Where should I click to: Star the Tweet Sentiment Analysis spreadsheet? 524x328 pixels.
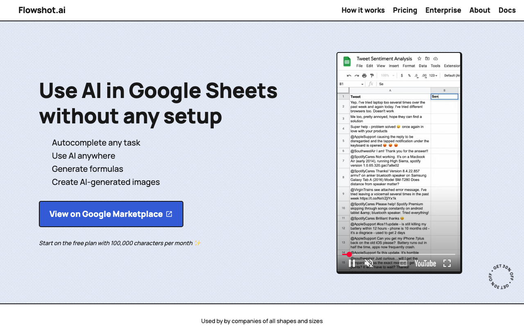pos(419,59)
